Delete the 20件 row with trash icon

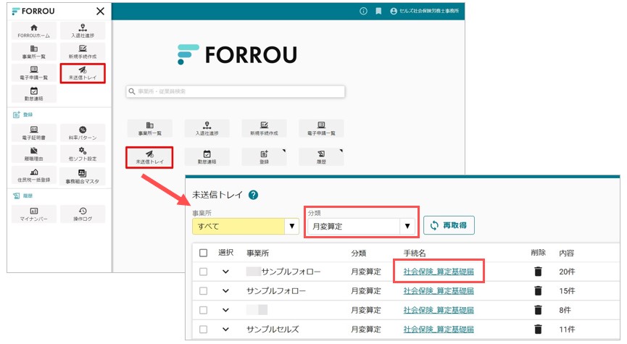coord(539,272)
